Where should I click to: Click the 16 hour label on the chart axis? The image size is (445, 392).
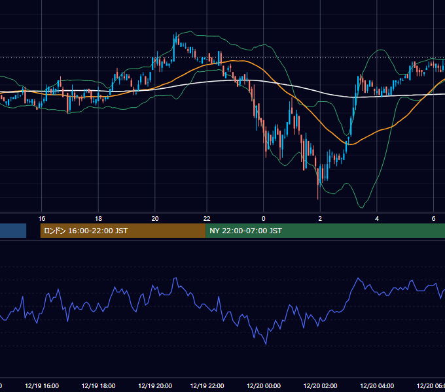42,219
